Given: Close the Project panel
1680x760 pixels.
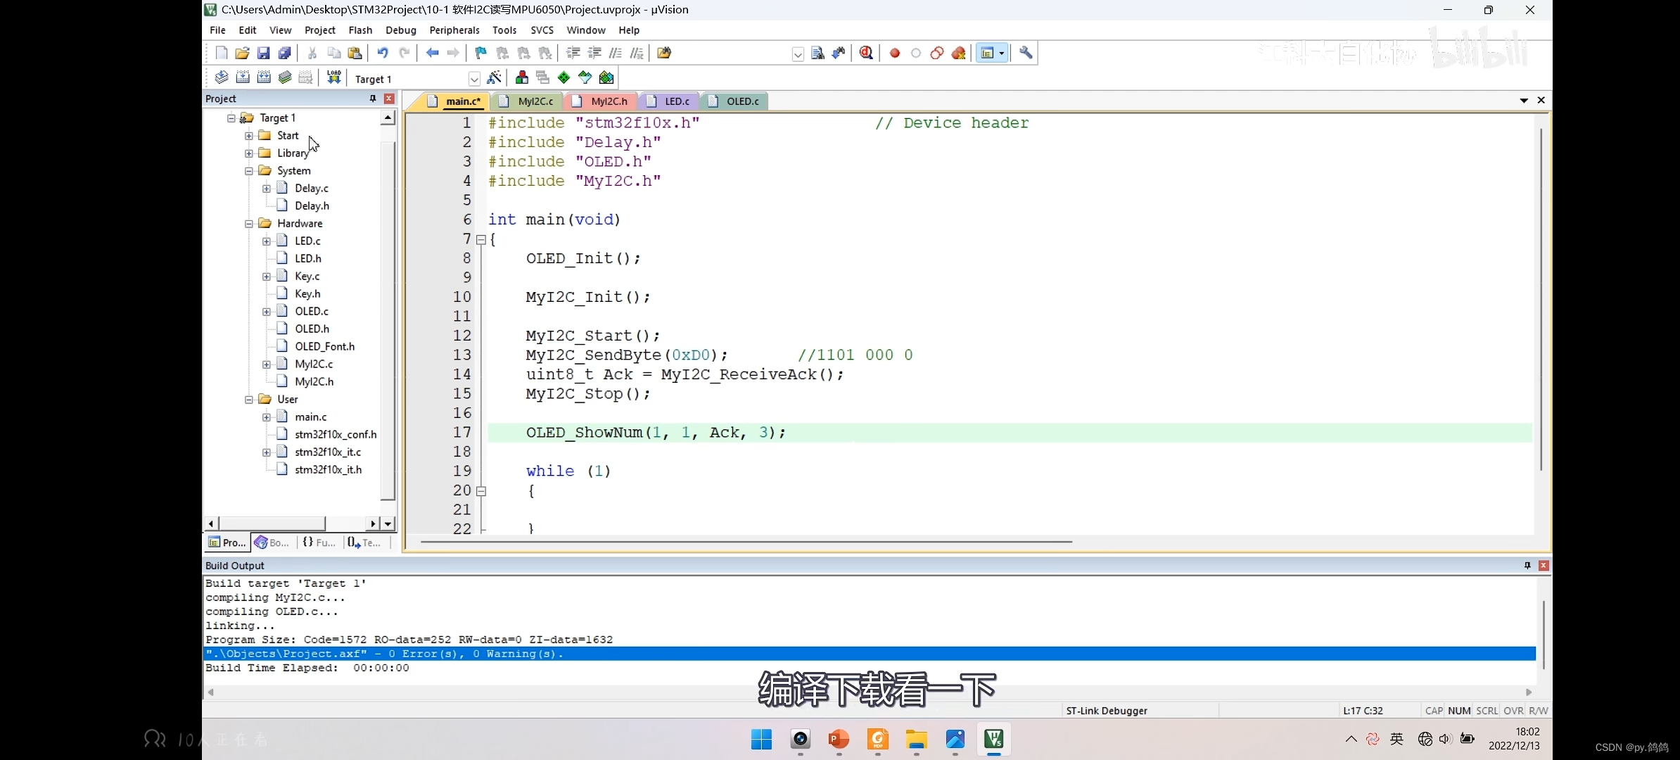Looking at the screenshot, I should pyautogui.click(x=389, y=99).
